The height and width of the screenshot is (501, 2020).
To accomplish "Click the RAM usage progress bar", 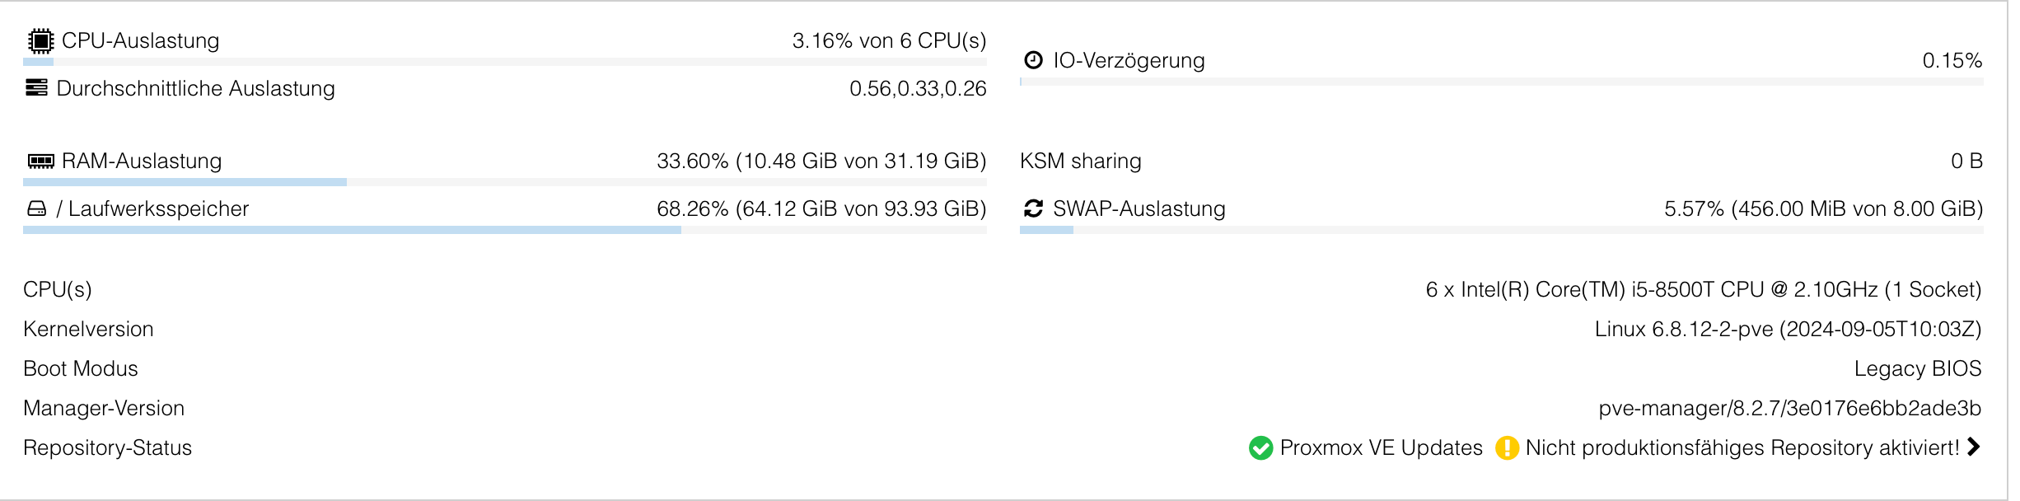I will 504,182.
